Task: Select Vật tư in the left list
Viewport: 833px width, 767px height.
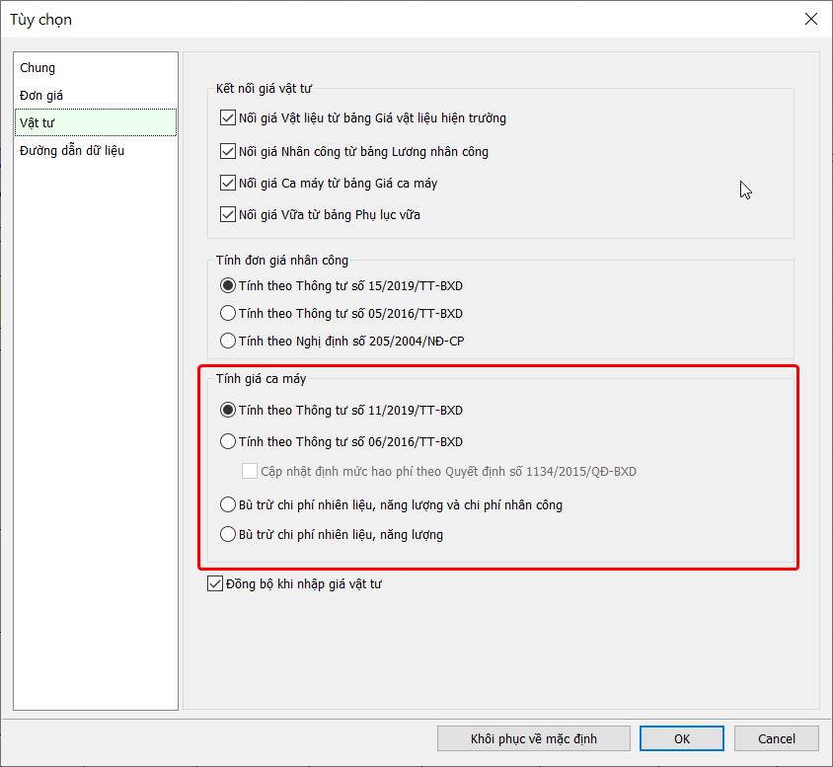Action: pyautogui.click(x=38, y=122)
